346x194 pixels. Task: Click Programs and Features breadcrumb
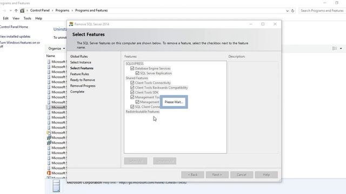[x=91, y=10]
